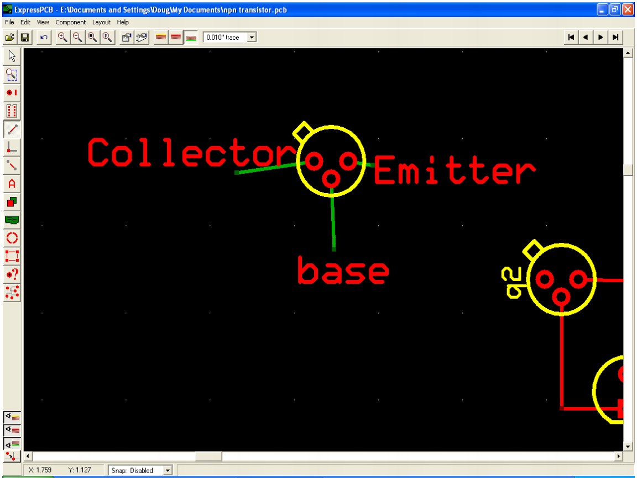Select the Place filled plane tool
The image size is (637, 478).
(12, 220)
